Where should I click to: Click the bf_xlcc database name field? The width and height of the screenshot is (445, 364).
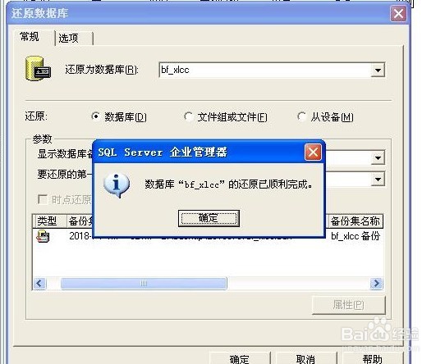point(265,70)
